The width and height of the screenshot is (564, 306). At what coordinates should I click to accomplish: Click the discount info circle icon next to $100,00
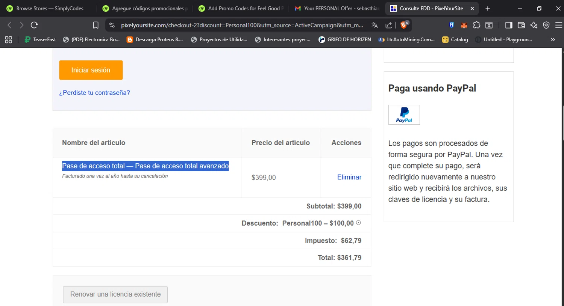358,223
